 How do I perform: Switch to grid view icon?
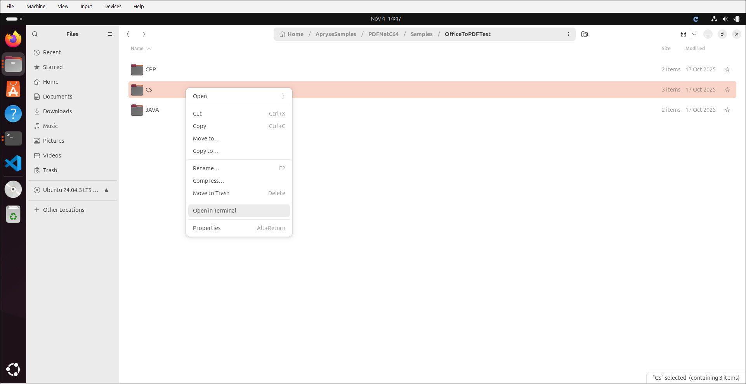coord(683,34)
